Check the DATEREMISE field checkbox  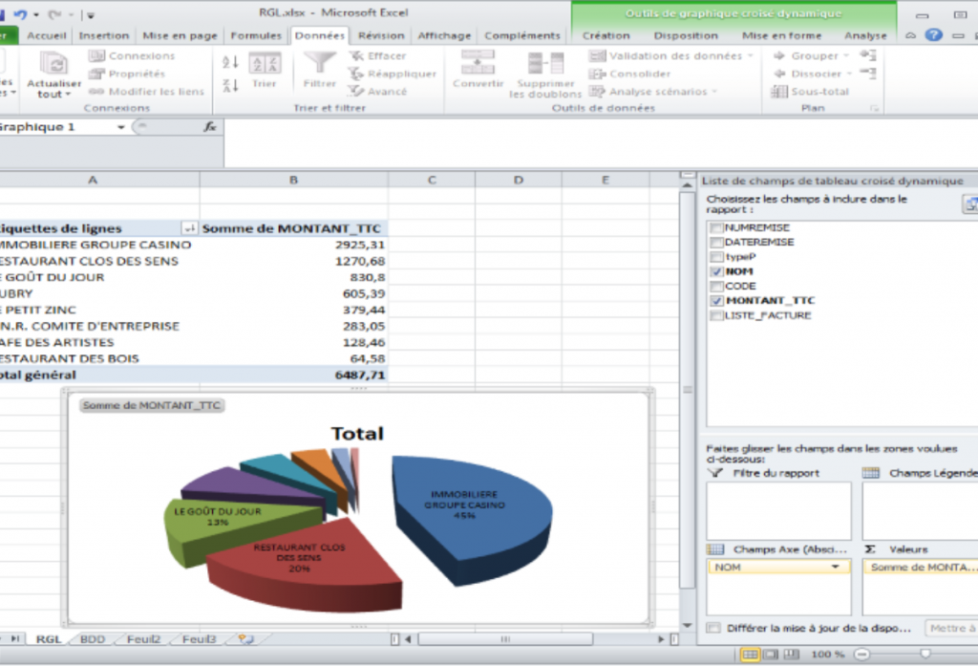pos(716,243)
